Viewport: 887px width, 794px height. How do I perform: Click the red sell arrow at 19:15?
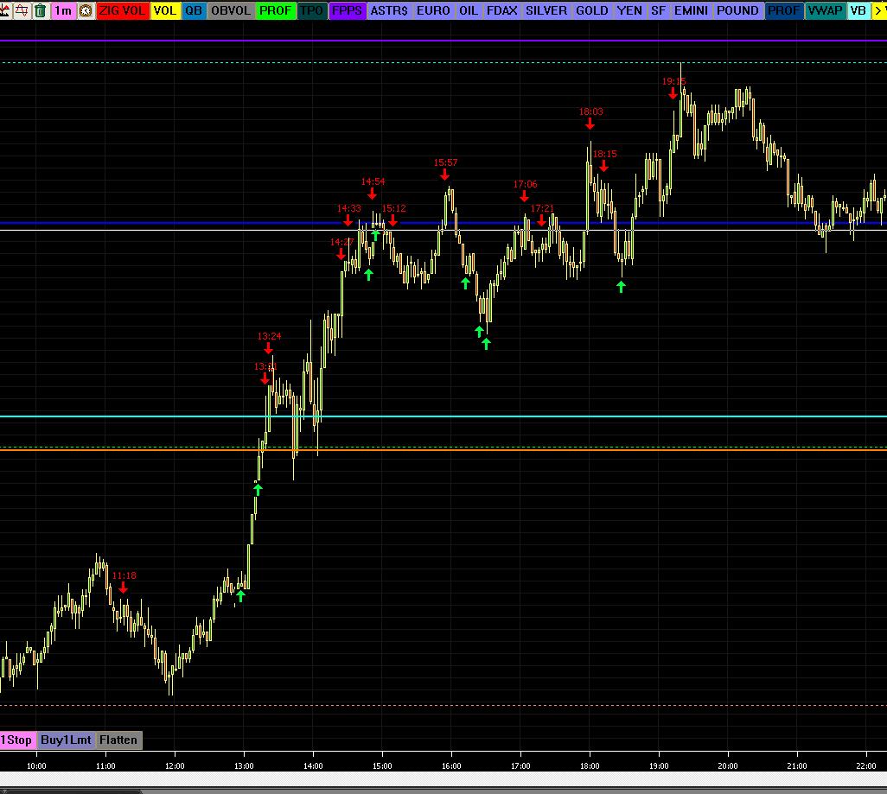[x=673, y=93]
